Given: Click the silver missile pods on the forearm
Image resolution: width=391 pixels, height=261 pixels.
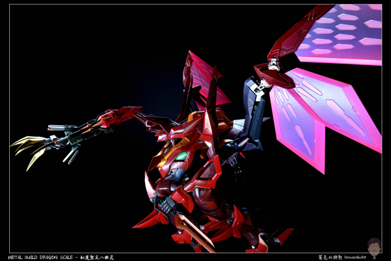Looking at the screenshot, I should tap(70, 155).
